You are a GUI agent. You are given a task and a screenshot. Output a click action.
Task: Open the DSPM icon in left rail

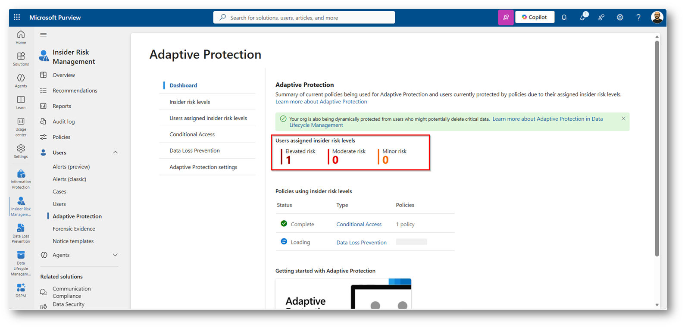(x=21, y=290)
